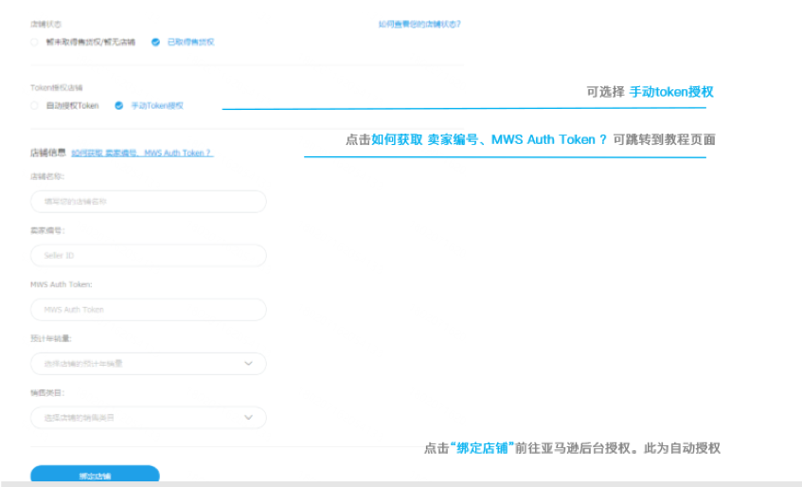
Task: Focus the 店铺名称 input field
Action: click(x=149, y=202)
